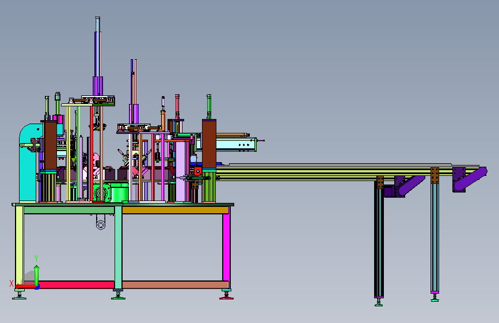This screenshot has width=499, height=323.
Task: Select the lavender vertical plate
Action: pos(181,171)
